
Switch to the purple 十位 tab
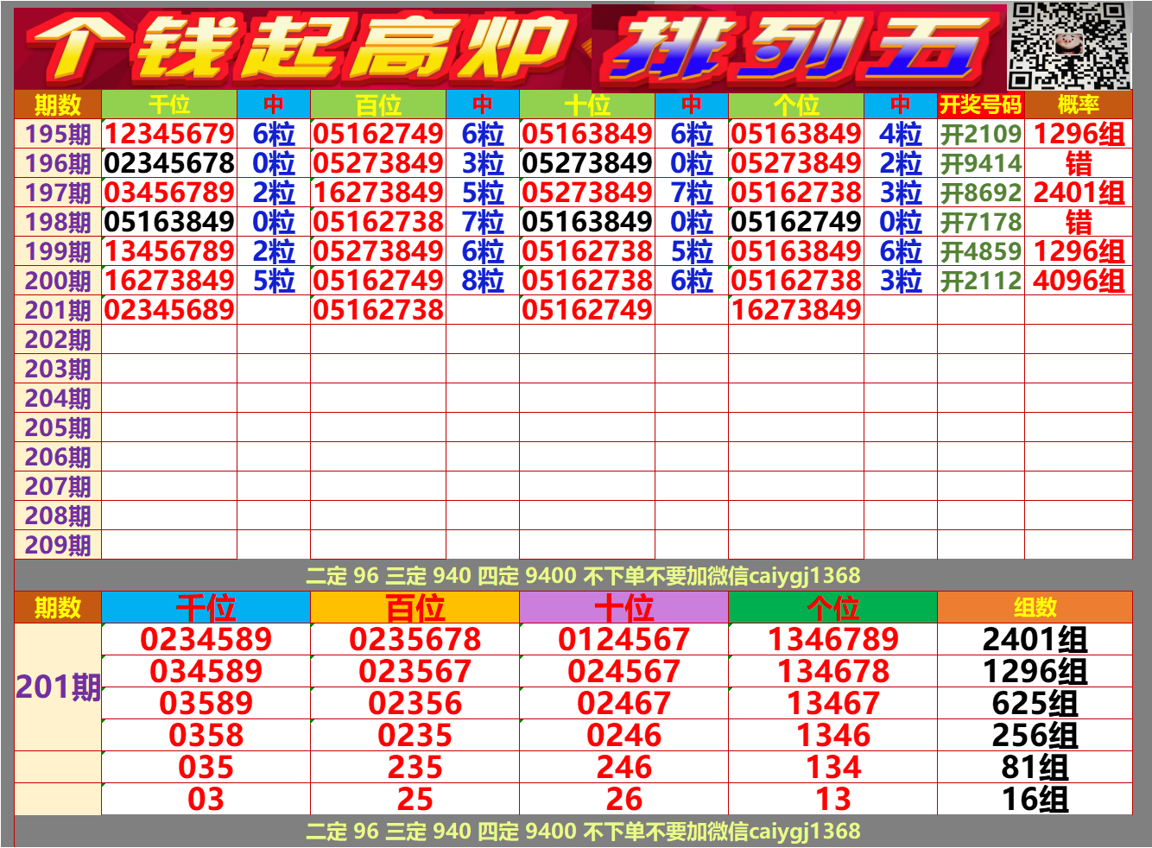[x=622, y=604]
